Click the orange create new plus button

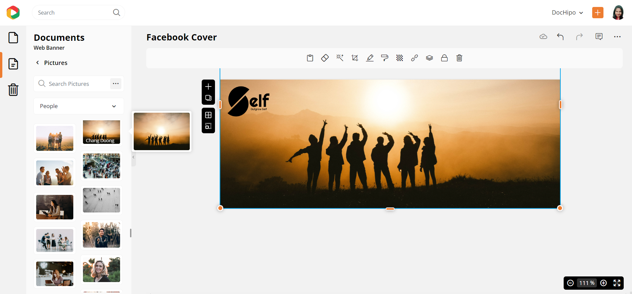[597, 13]
